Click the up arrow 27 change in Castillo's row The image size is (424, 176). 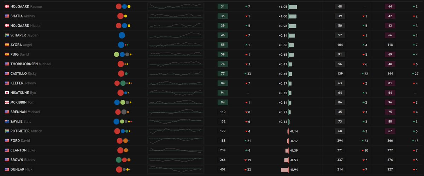(416, 74)
